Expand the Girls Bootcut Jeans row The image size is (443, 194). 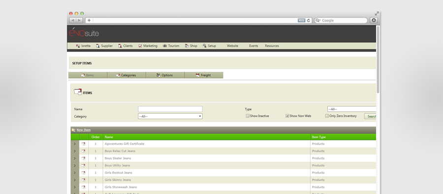75,173
